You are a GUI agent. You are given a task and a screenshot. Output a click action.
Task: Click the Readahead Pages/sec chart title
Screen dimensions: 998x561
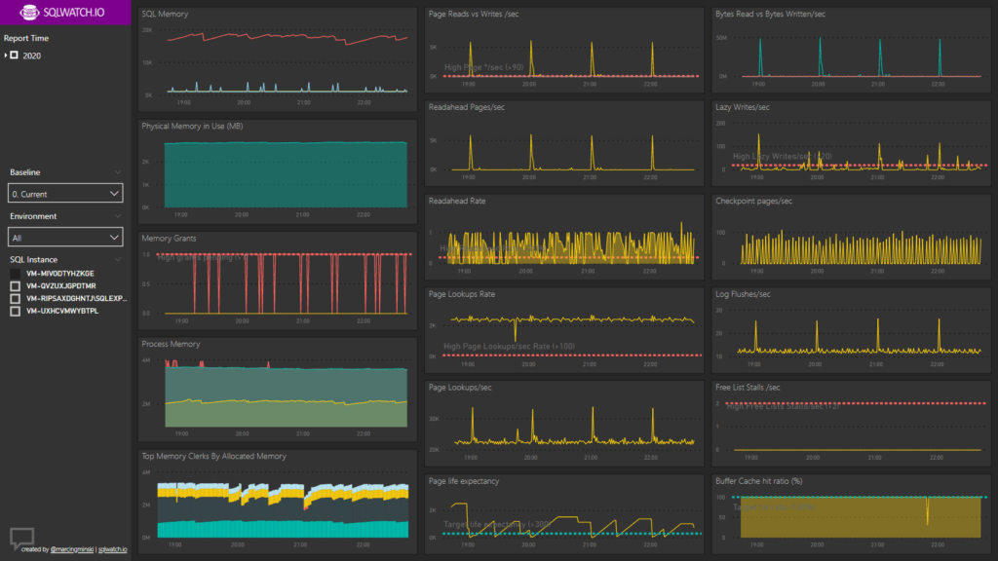click(467, 107)
